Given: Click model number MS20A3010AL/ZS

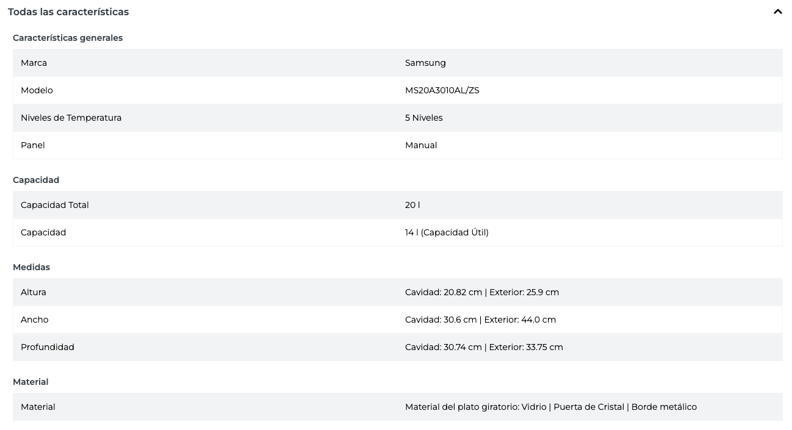Looking at the screenshot, I should point(442,90).
